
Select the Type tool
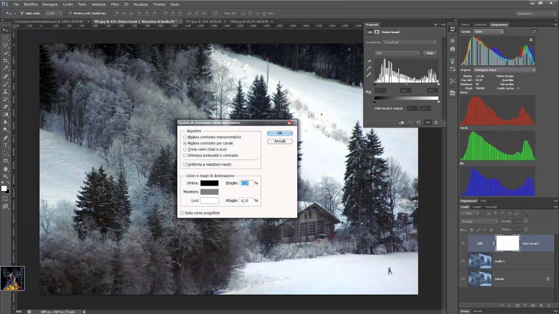coord(6,145)
